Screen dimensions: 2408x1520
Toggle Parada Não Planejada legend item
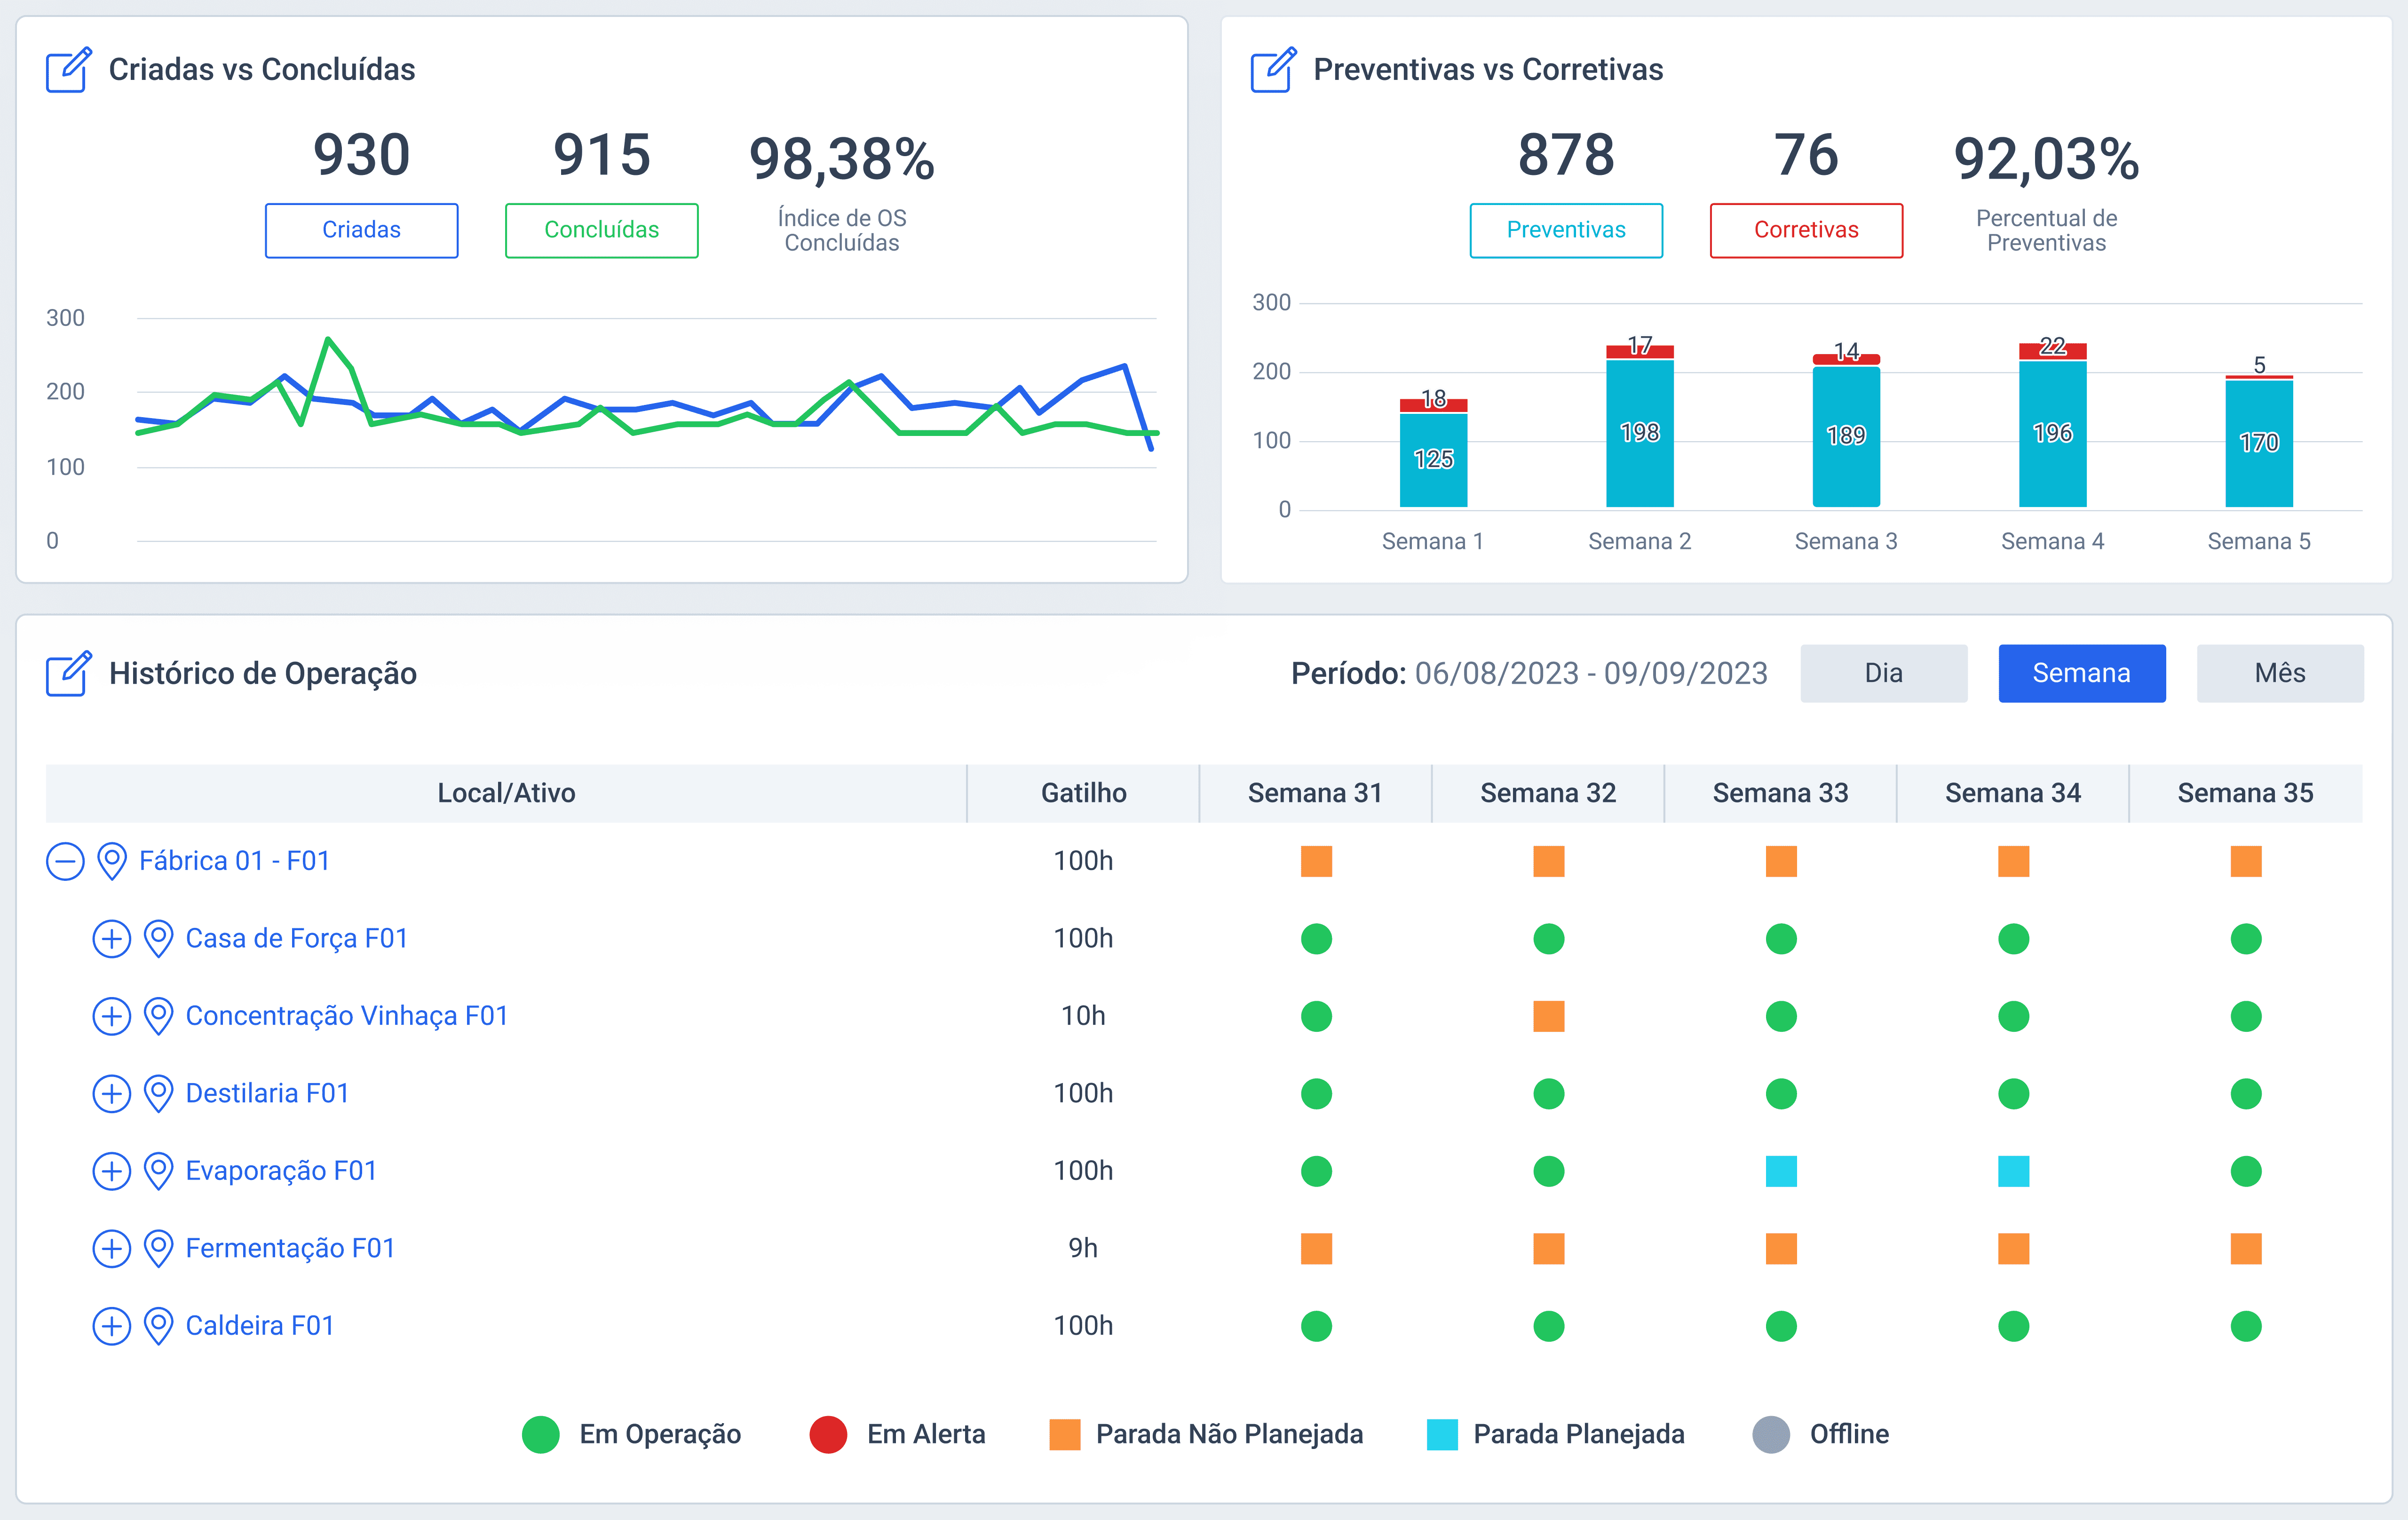(x=1206, y=1434)
